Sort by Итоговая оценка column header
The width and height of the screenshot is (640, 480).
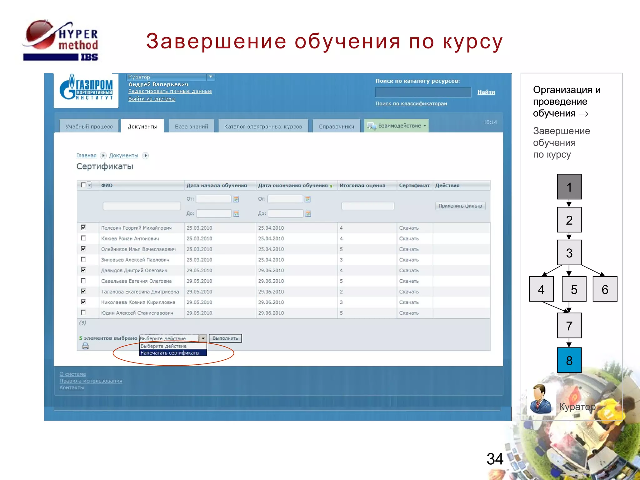(362, 186)
